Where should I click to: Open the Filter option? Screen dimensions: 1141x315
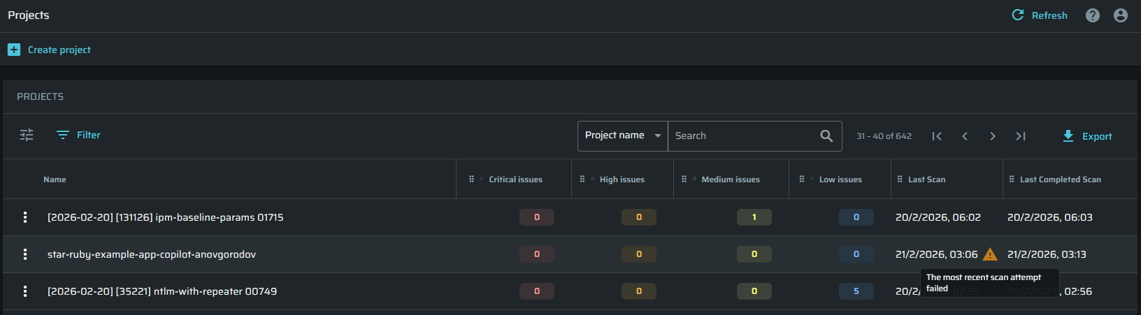pyautogui.click(x=78, y=135)
